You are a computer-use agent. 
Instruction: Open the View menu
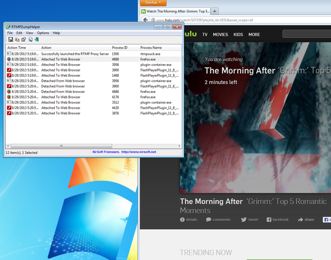[x=29, y=33]
